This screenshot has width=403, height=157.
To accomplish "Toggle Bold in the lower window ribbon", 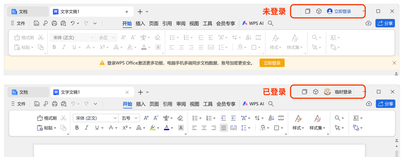I will (x=77, y=128).
